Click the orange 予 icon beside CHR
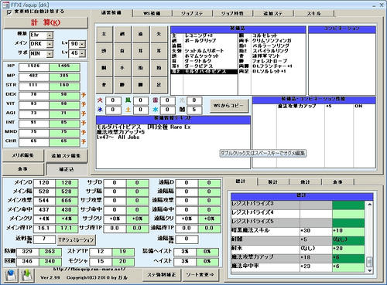 84,141
